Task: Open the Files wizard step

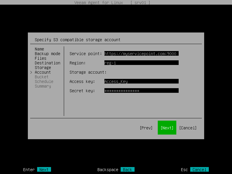Action: [41, 58]
